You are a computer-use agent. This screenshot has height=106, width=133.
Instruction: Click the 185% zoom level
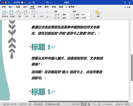127,104
